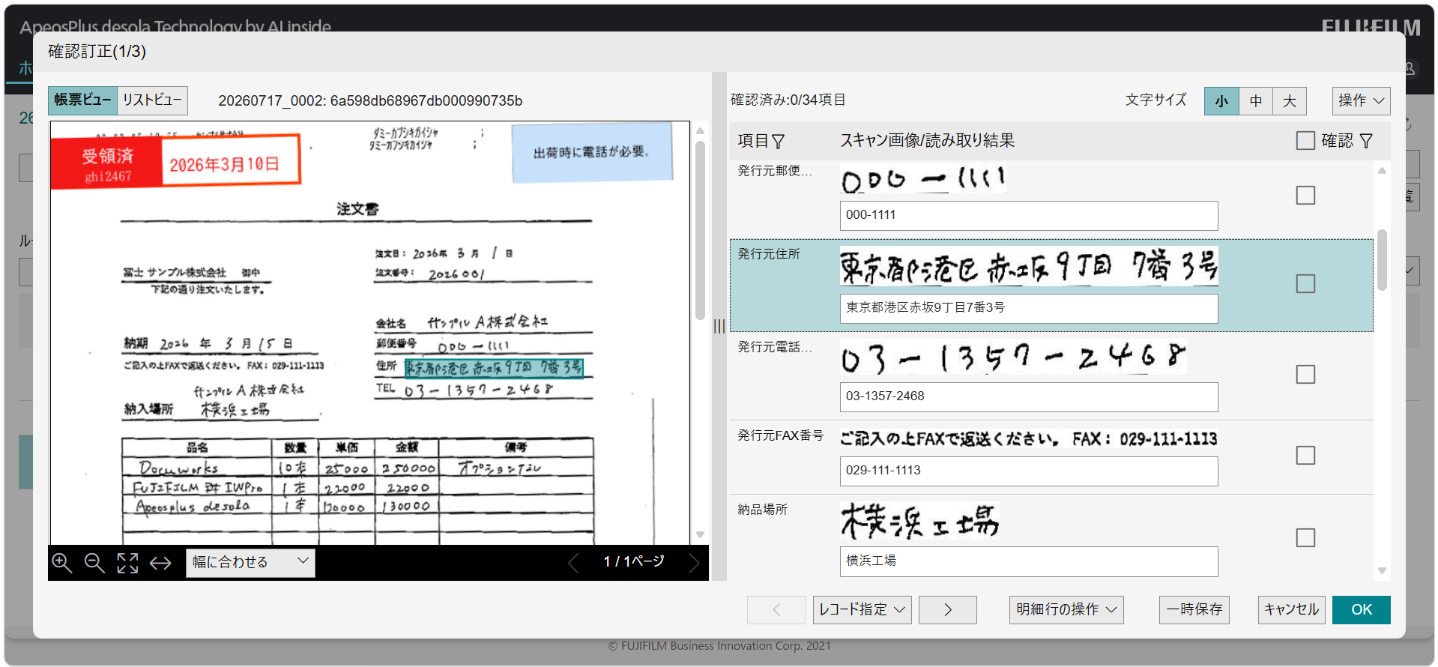This screenshot has width=1438, height=667.
Task: Set text size to 大
Action: tap(1290, 101)
